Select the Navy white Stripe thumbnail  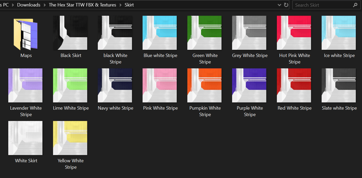point(115,86)
